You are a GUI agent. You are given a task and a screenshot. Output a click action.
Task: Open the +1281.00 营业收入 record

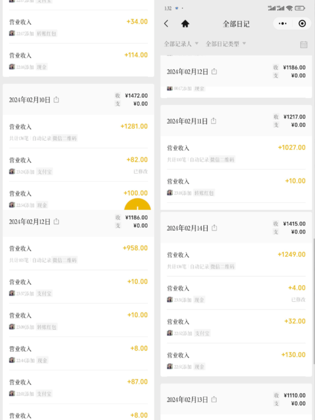pyautogui.click(x=78, y=132)
